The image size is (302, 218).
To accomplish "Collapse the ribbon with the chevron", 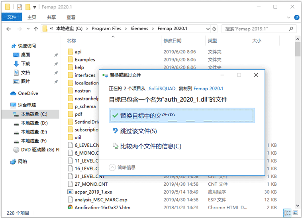I will coord(289,18).
